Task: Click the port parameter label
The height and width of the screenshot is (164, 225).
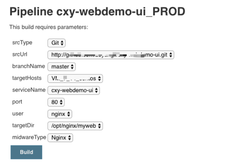Action: 17,102
